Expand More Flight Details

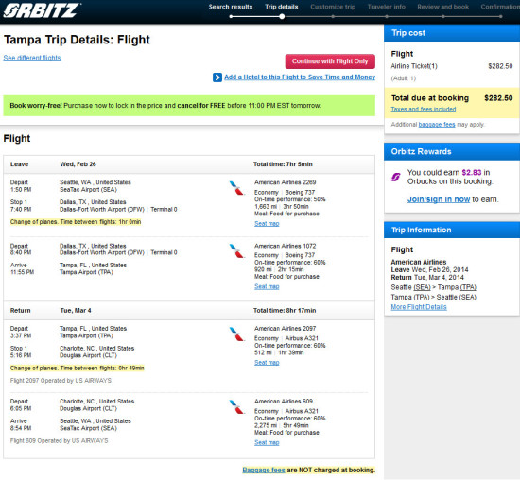tap(419, 307)
